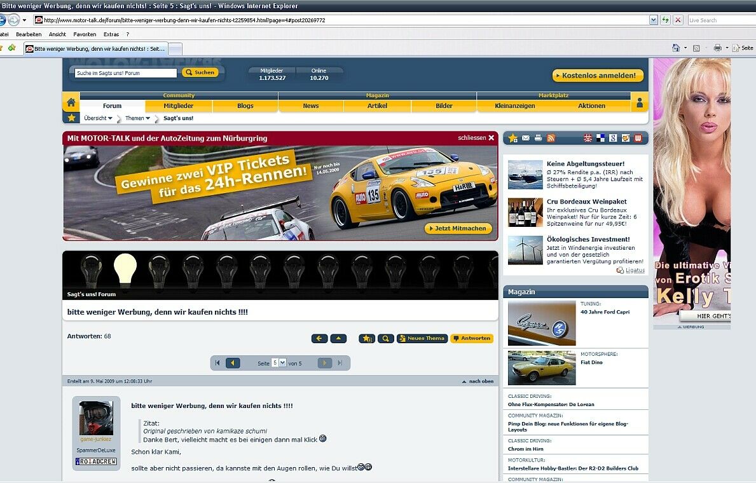756x483 pixels.
Task: Click the greyed next page arrow
Action: (324, 363)
